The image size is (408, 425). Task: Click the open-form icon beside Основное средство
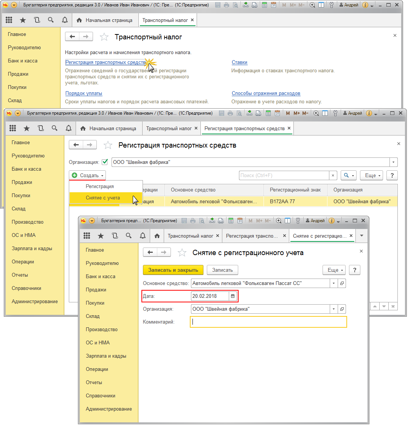(342, 283)
